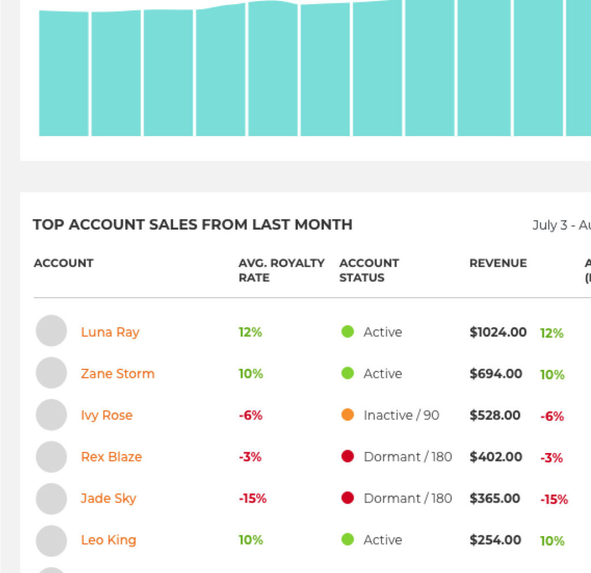Click Zane Storm's avatar circle
The width and height of the screenshot is (591, 573).
coord(51,373)
